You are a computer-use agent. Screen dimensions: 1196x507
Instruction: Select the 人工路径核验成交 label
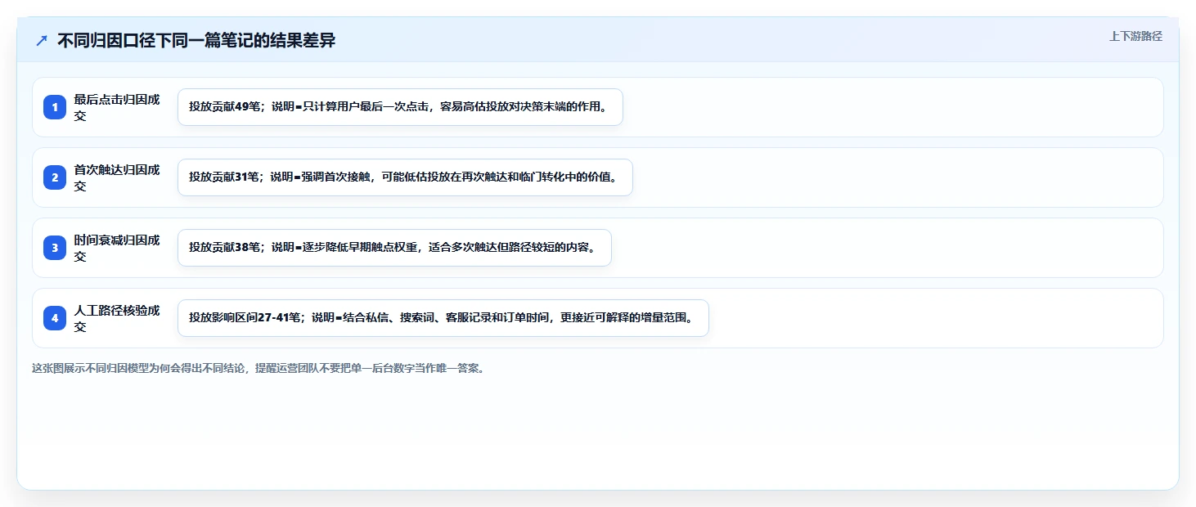[117, 318]
